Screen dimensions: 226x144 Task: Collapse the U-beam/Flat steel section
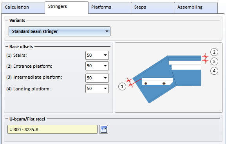coord(7,119)
